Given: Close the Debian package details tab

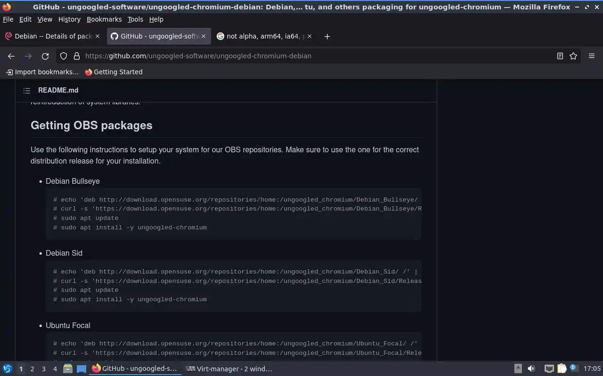Looking at the screenshot, I should pos(98,36).
